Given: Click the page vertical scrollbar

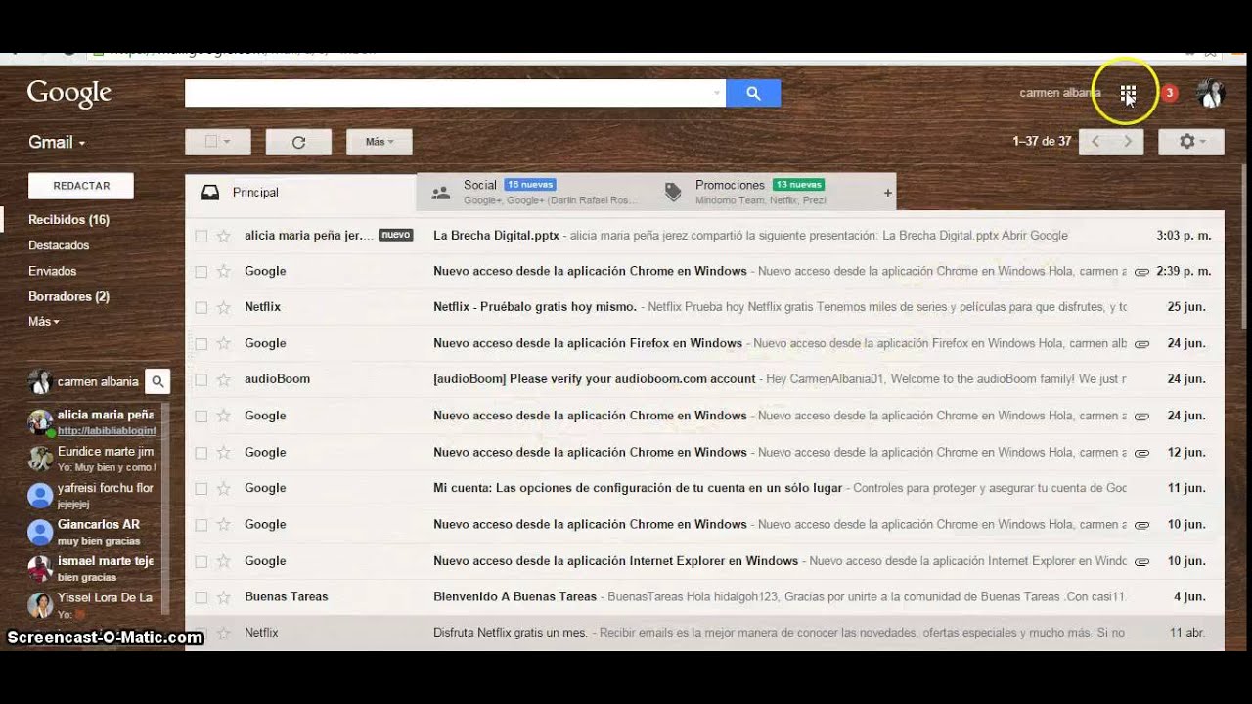Looking at the screenshot, I should click(x=1246, y=244).
